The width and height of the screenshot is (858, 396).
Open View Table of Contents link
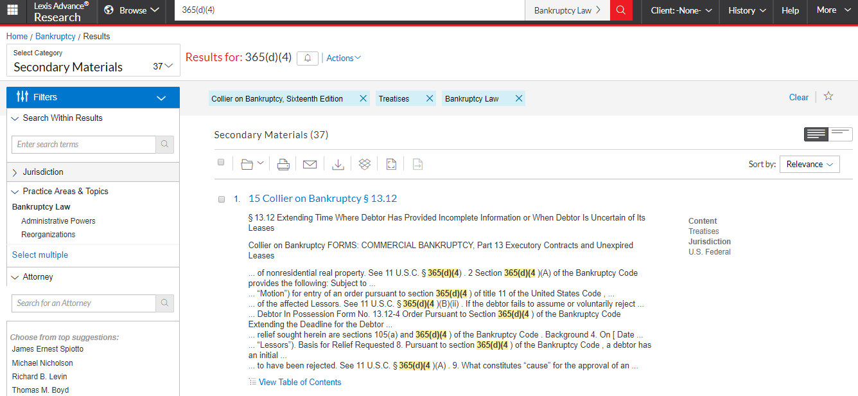pyautogui.click(x=300, y=382)
